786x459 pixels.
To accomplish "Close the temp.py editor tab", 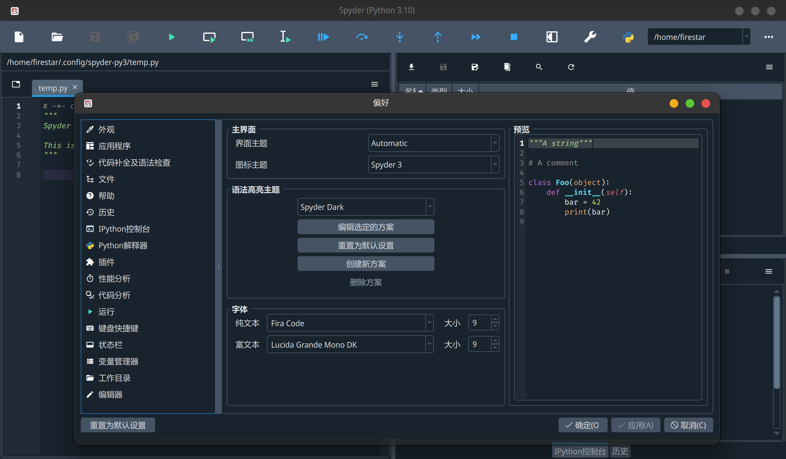I will pyautogui.click(x=75, y=87).
